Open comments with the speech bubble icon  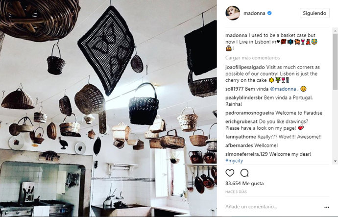pyautogui.click(x=244, y=173)
